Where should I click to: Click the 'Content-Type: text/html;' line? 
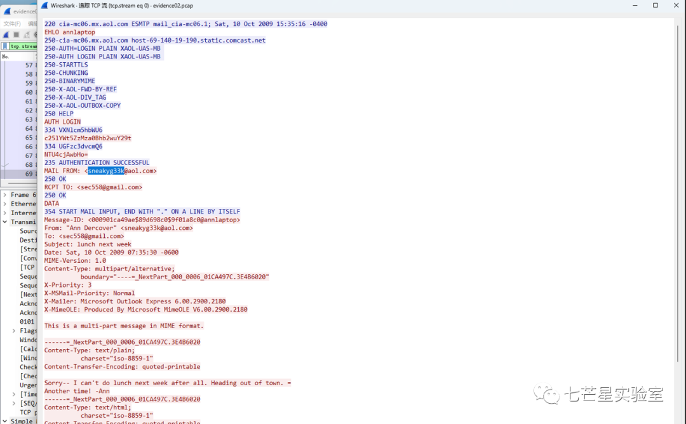[x=88, y=407]
